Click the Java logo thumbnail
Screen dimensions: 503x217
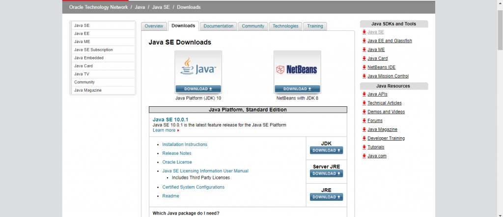198,68
